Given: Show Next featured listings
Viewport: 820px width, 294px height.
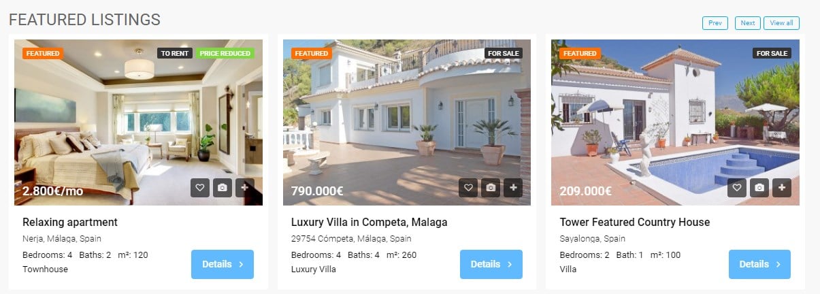Looking at the screenshot, I should [748, 23].
